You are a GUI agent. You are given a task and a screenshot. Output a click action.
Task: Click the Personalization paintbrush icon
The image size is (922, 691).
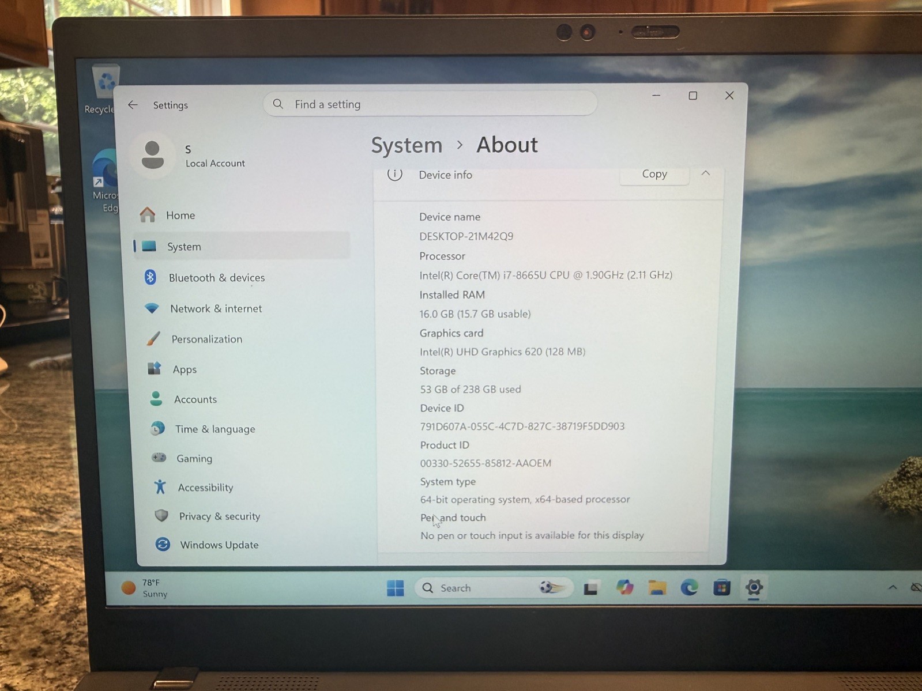(153, 338)
